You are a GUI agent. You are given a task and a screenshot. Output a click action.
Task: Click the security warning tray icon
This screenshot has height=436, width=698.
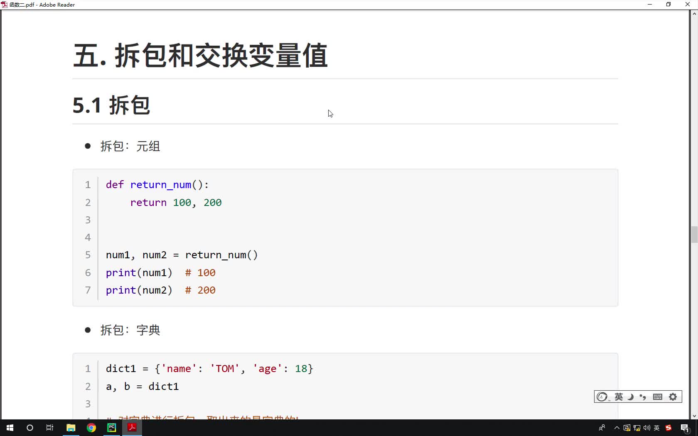click(x=627, y=428)
